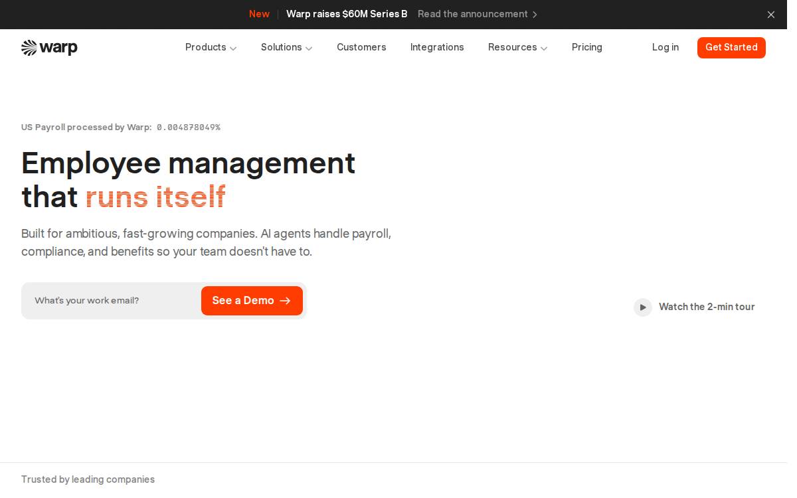Click the Get Started button
The height and width of the screenshot is (498, 797).
point(731,48)
